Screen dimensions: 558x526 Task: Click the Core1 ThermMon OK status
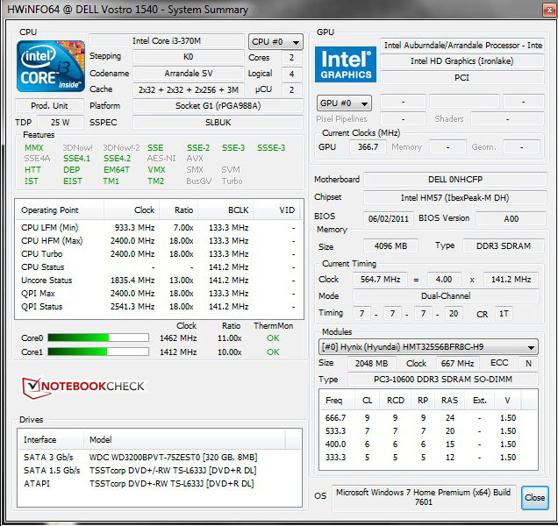tap(273, 352)
